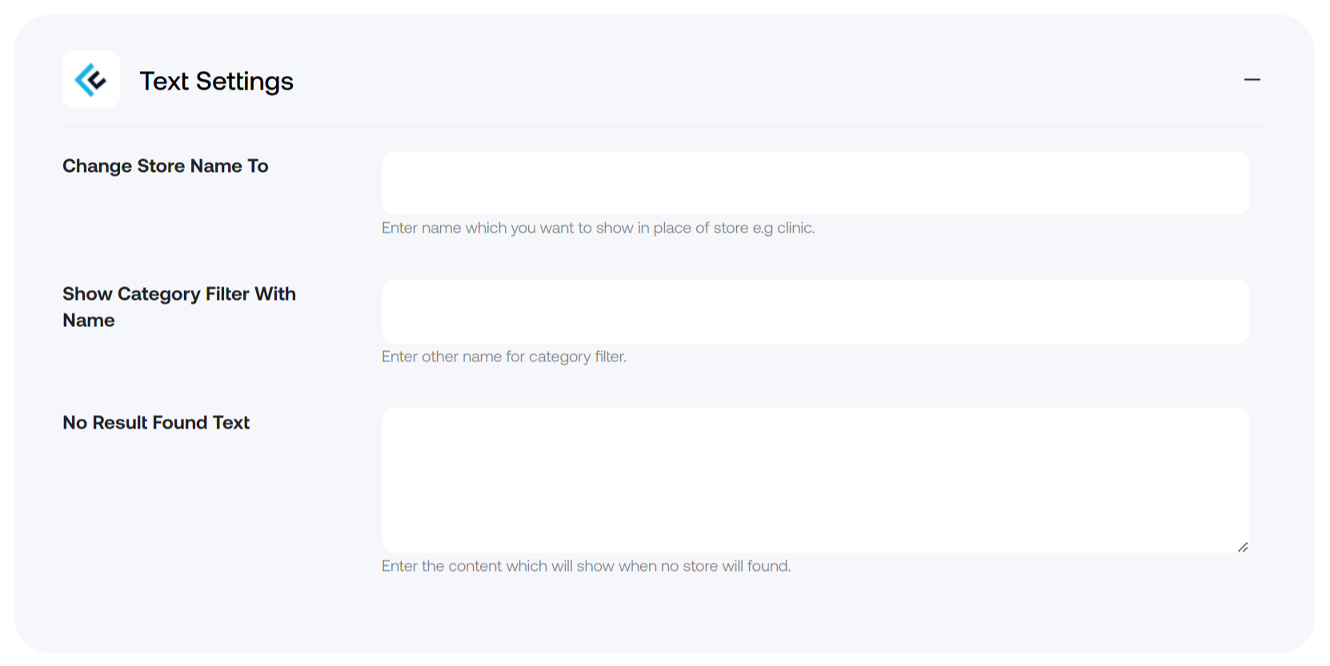Select the Change Store Name To label
The width and height of the screenshot is (1330, 666).
coord(165,166)
